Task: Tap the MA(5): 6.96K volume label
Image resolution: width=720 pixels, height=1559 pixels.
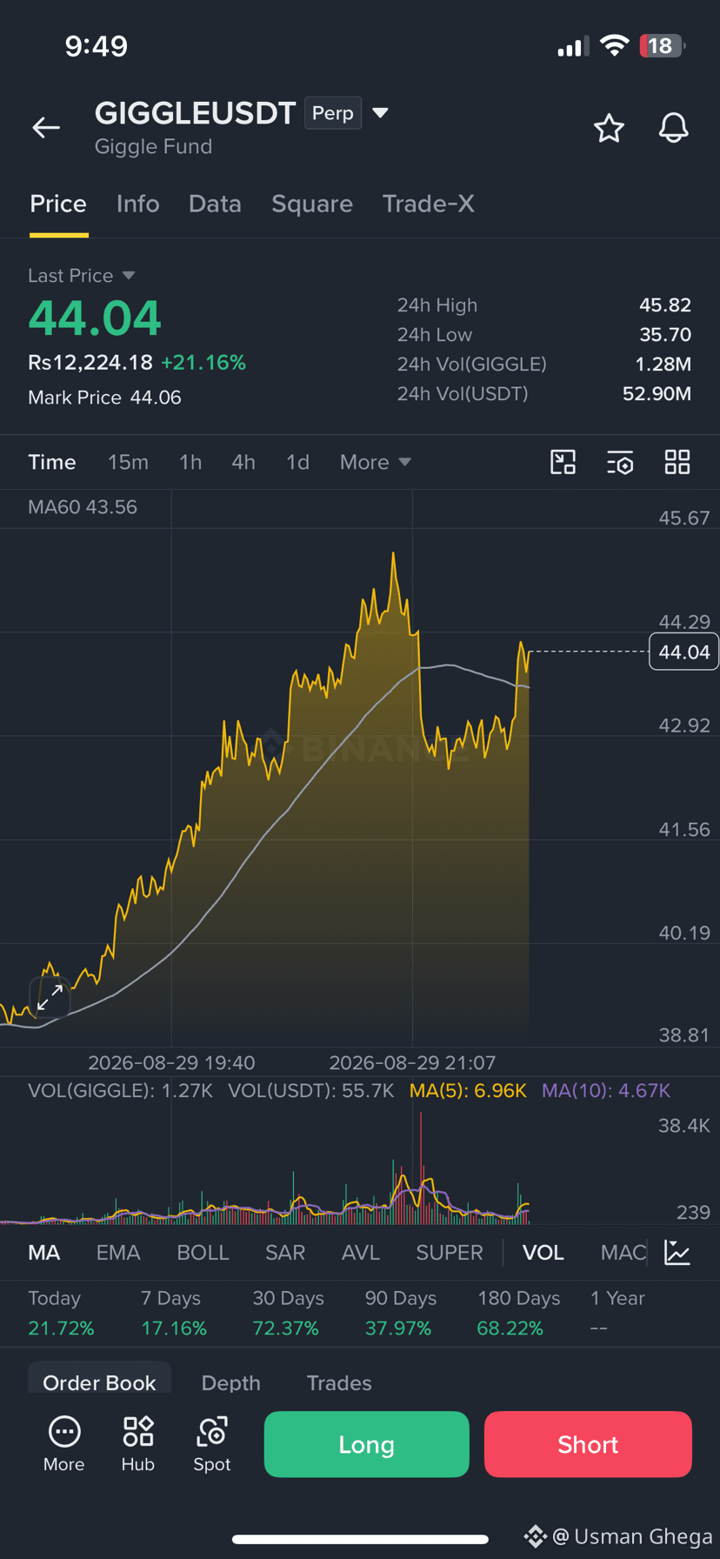Action: [468, 1091]
